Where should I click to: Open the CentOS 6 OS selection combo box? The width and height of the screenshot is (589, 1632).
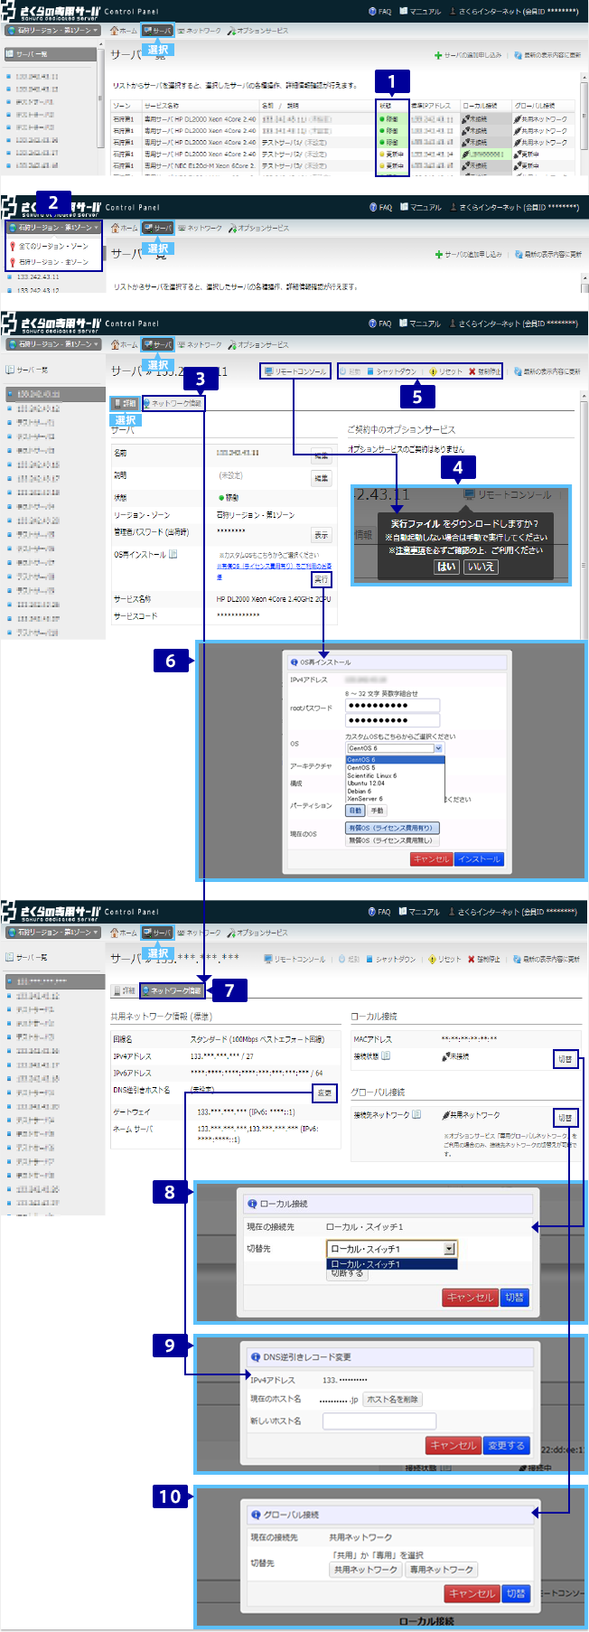395,748
